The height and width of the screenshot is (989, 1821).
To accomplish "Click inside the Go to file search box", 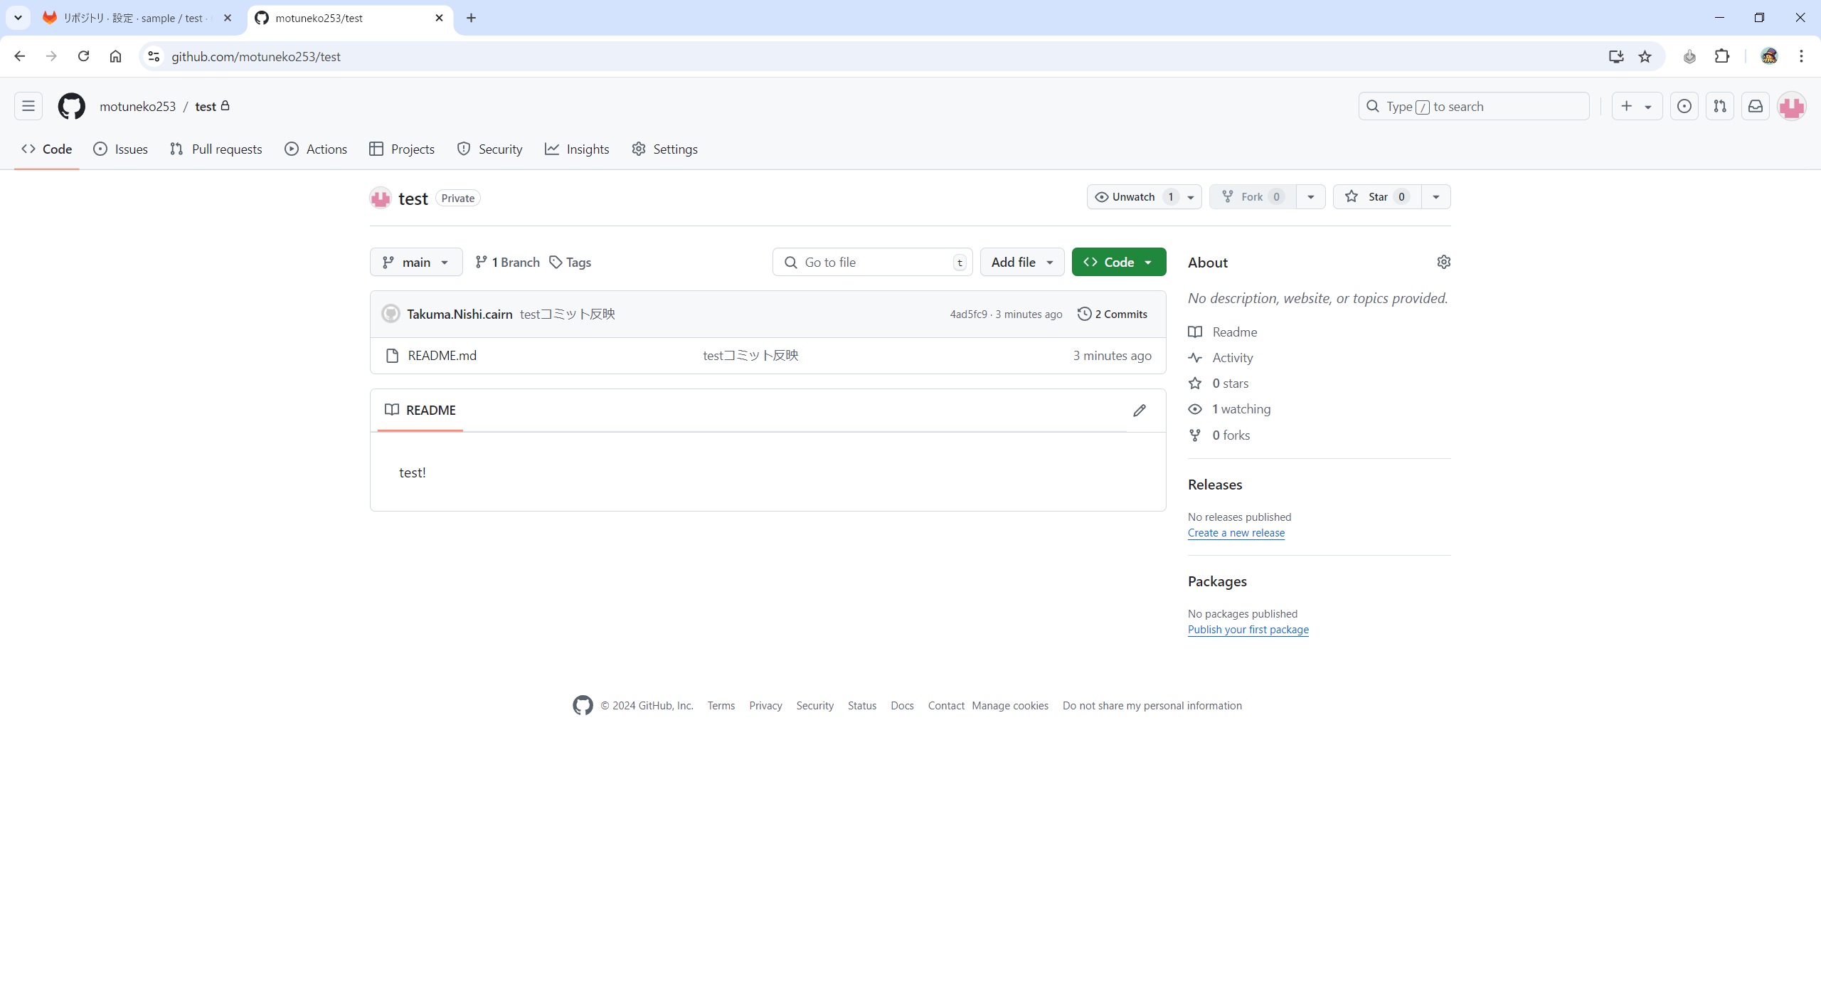I will [871, 262].
